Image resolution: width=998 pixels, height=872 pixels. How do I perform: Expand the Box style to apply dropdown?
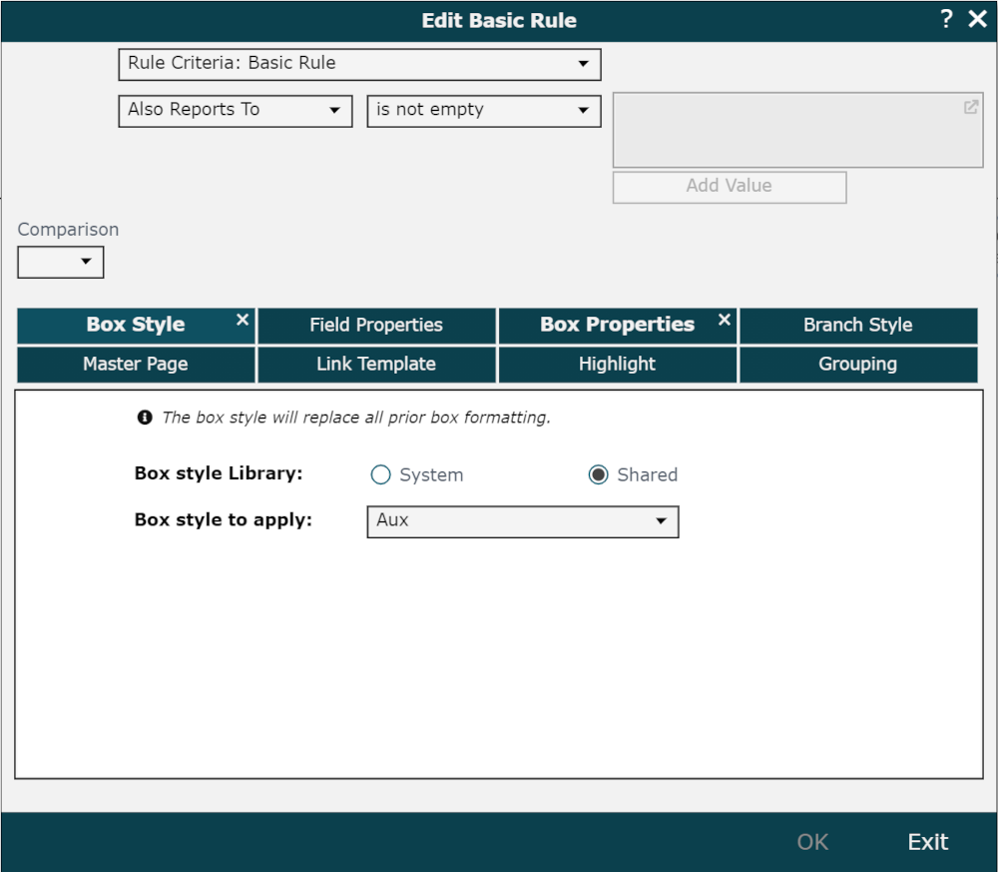coord(522,521)
